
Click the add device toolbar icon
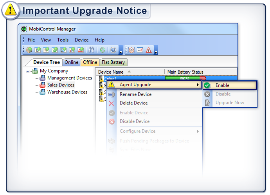coord(38,50)
